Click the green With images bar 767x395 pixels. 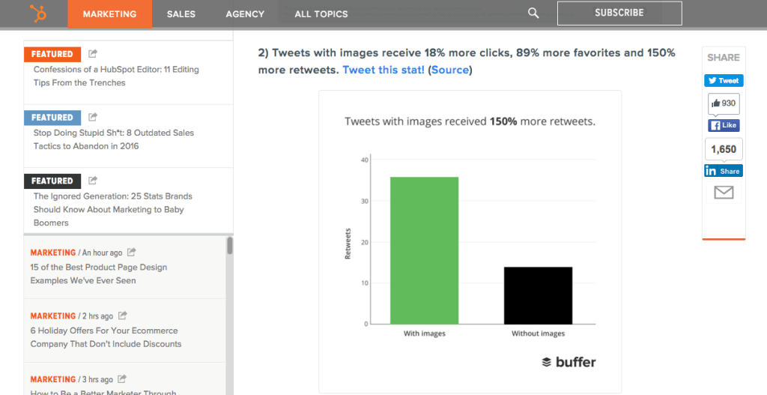click(x=424, y=250)
